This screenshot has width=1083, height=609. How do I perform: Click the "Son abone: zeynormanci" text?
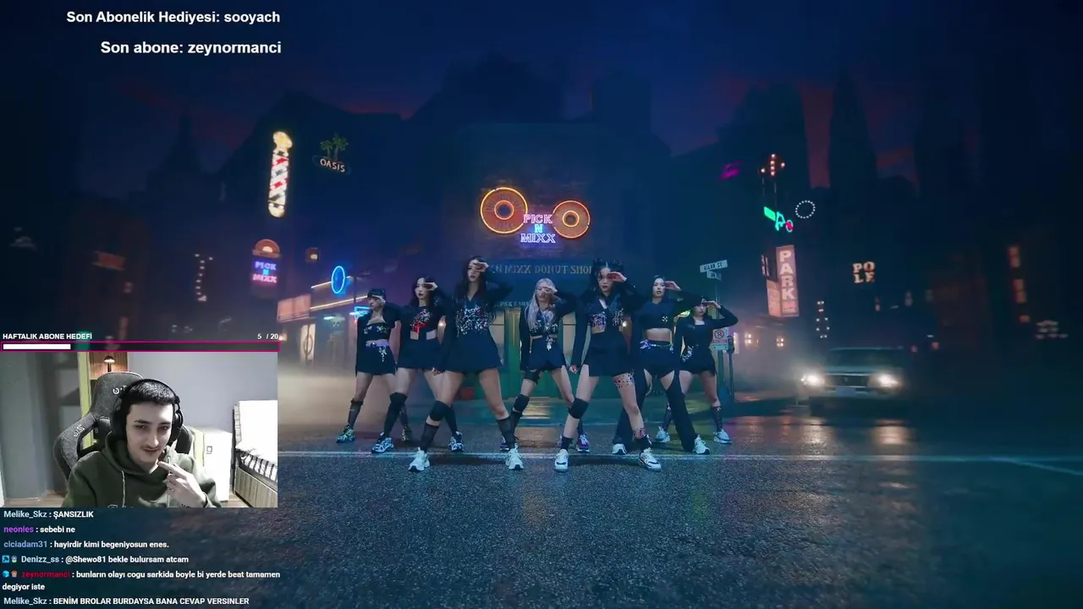point(191,48)
